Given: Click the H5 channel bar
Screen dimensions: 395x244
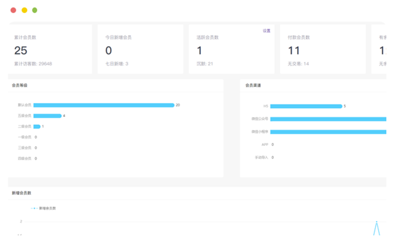Looking at the screenshot, I should click(306, 106).
